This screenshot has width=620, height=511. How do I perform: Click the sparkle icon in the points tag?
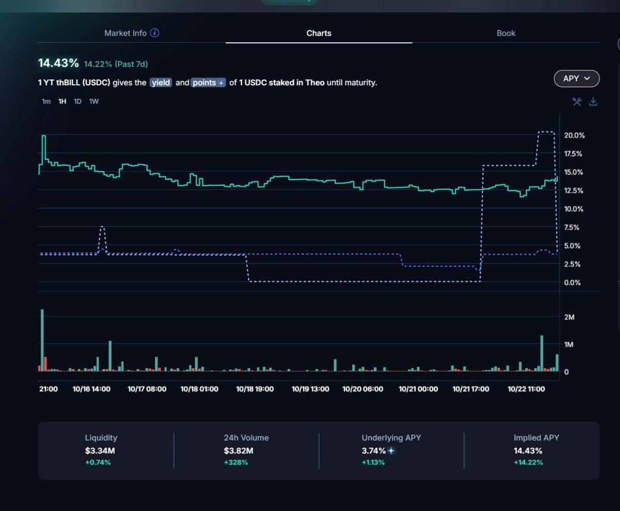221,83
